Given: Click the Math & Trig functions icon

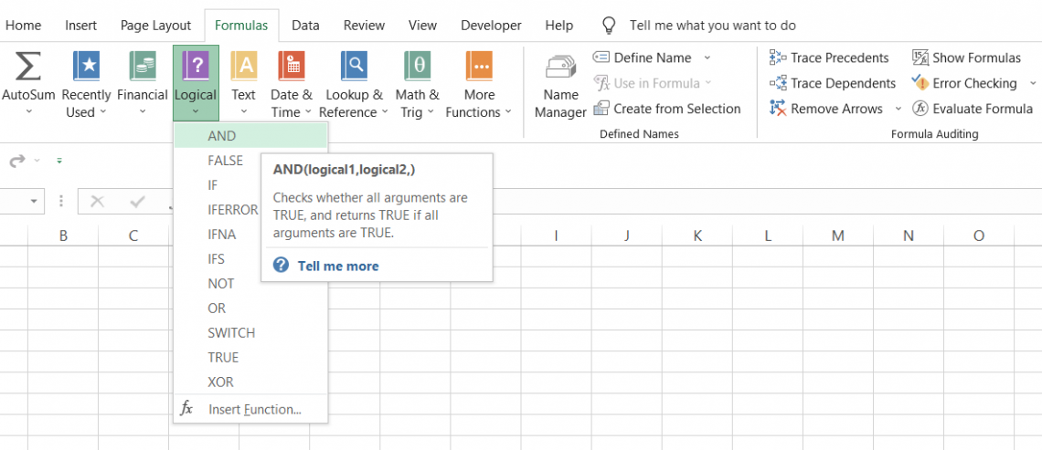Looking at the screenshot, I should pyautogui.click(x=417, y=67).
